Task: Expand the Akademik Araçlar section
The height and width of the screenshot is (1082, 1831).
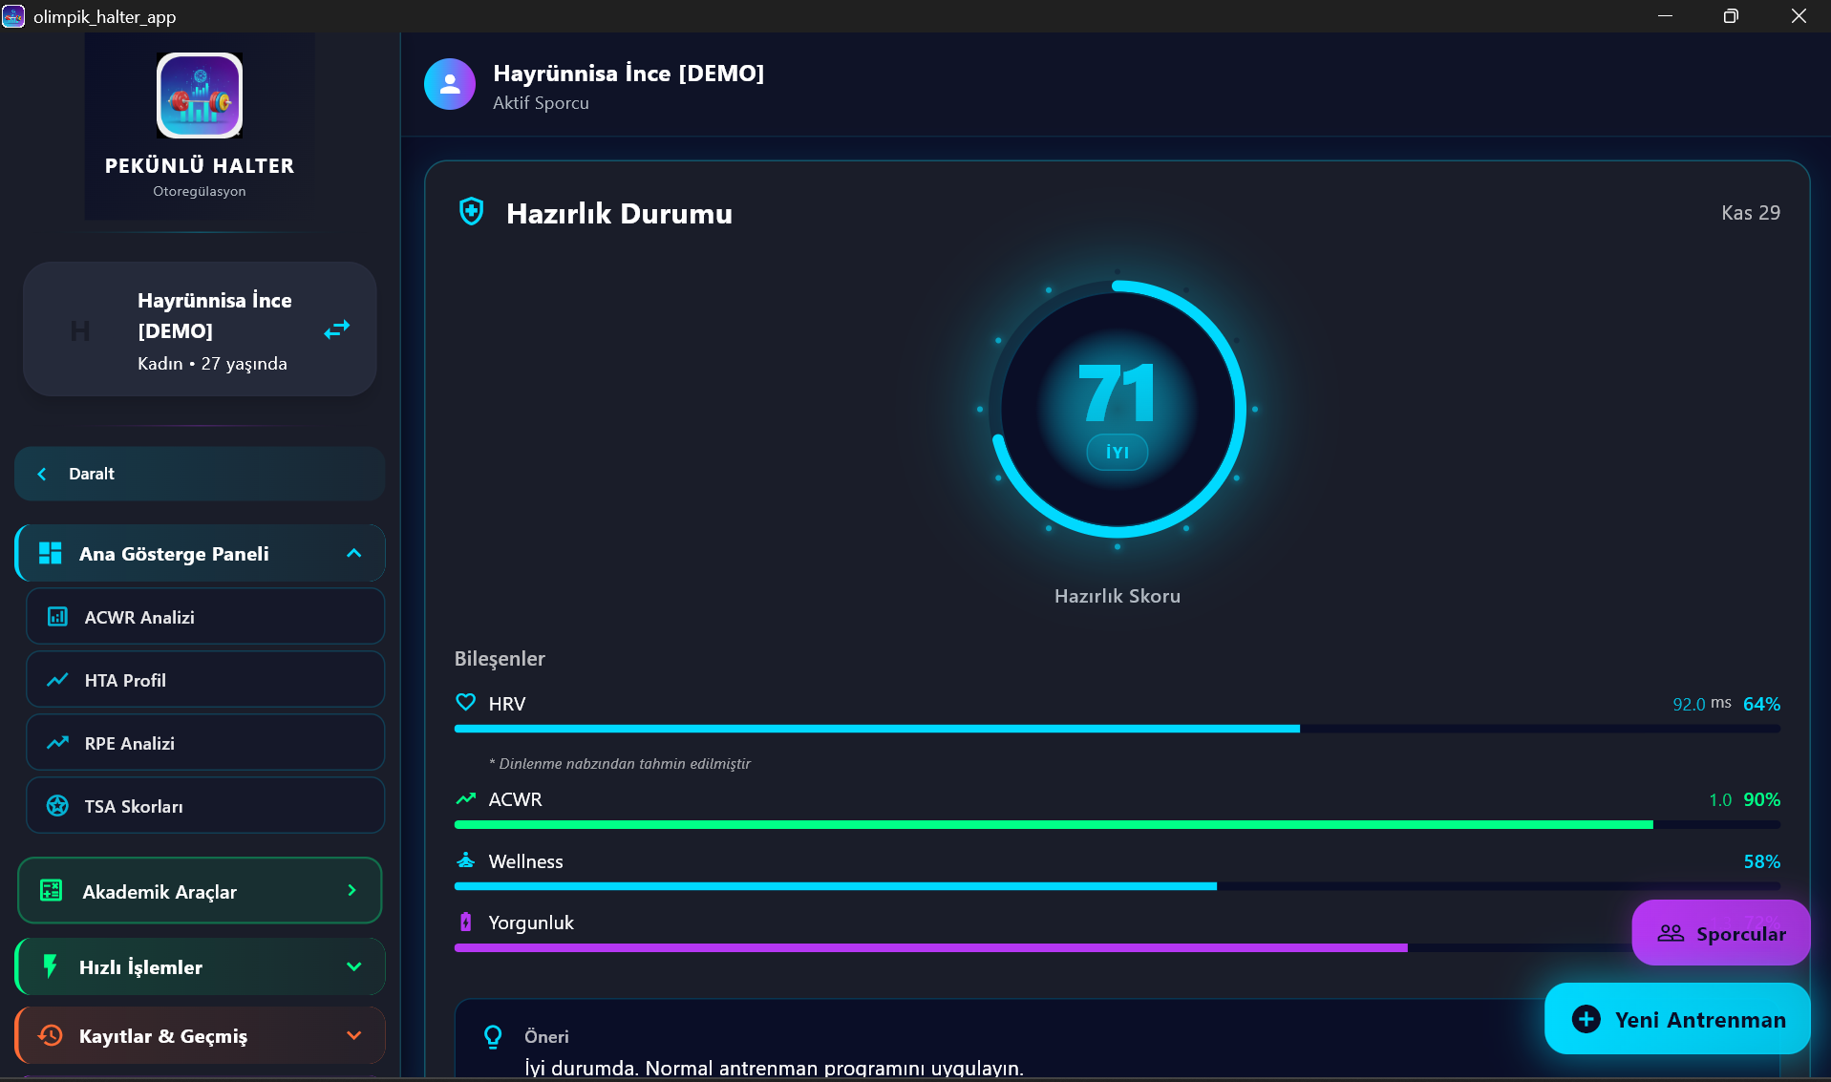Action: [351, 891]
